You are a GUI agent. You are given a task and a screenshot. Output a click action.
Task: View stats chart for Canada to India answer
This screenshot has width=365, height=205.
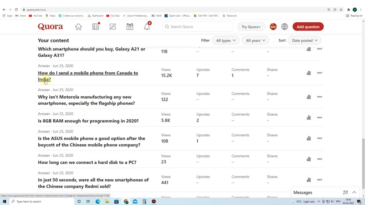(x=309, y=73)
